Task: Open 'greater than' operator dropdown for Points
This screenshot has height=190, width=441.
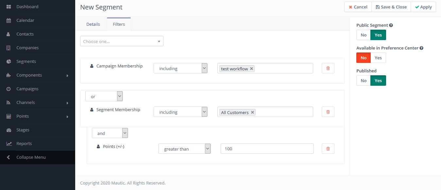Action: pos(185,149)
